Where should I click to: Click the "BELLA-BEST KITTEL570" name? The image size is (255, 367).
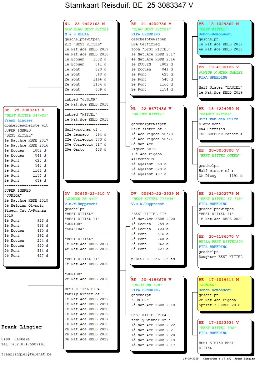coord(221,242)
